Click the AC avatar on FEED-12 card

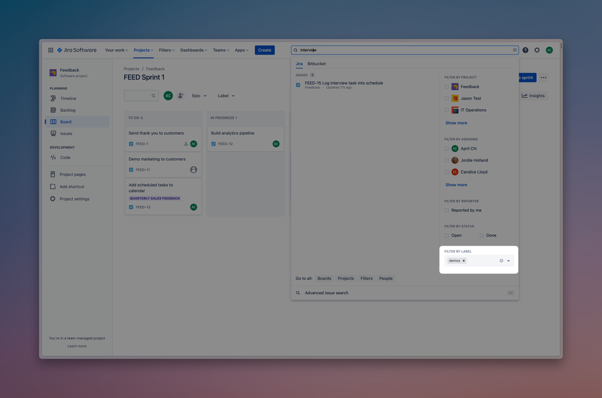[x=276, y=144]
